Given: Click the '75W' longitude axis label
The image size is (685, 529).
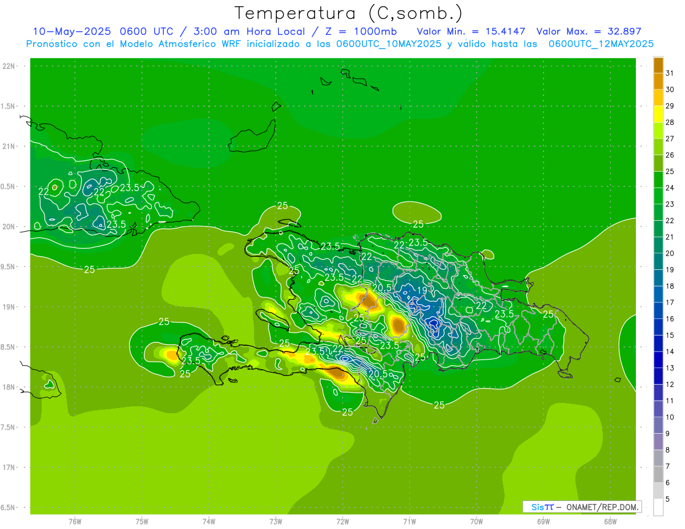Looking at the screenshot, I should click(x=142, y=522).
